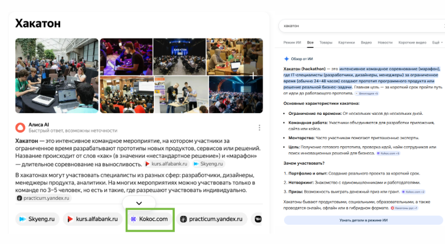This screenshot has height=244, width=445.
Task: Click the Зачем участвовать? heading
Action: click(304, 163)
